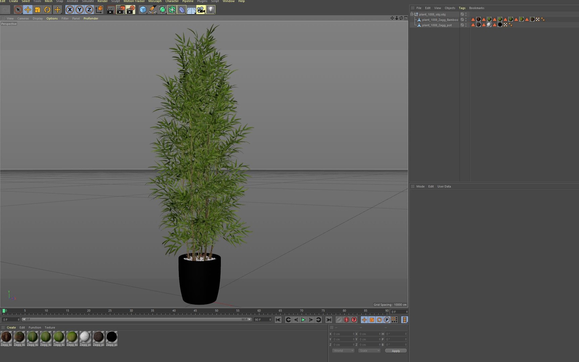This screenshot has width=579, height=362.
Task: Click the Coordinate System cube icon
Action: pos(99,10)
